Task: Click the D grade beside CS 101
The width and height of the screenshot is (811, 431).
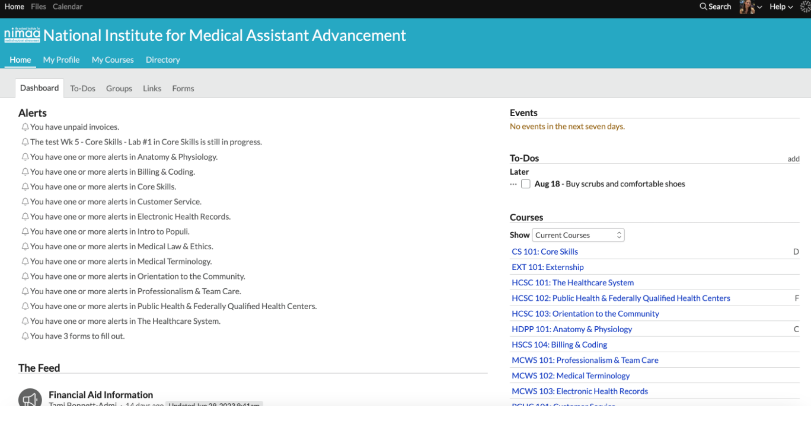Action: pyautogui.click(x=796, y=252)
